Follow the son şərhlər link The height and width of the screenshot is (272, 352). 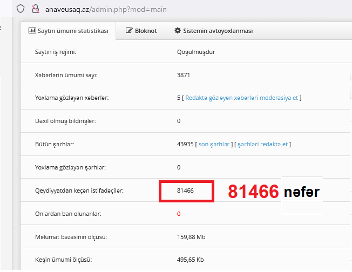click(214, 144)
